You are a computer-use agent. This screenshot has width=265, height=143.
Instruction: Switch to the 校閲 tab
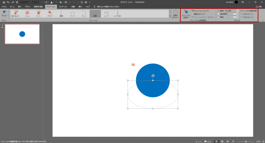(73, 6)
